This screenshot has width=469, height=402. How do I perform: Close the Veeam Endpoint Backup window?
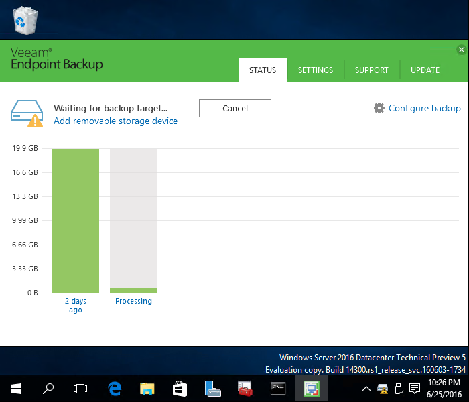pyautogui.click(x=462, y=50)
